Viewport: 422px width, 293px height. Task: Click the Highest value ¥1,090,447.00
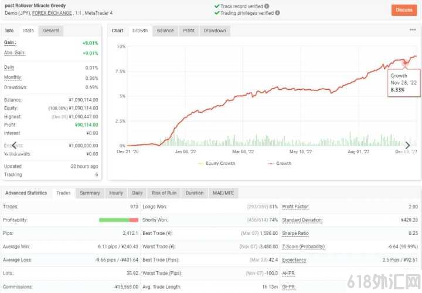pos(83,117)
